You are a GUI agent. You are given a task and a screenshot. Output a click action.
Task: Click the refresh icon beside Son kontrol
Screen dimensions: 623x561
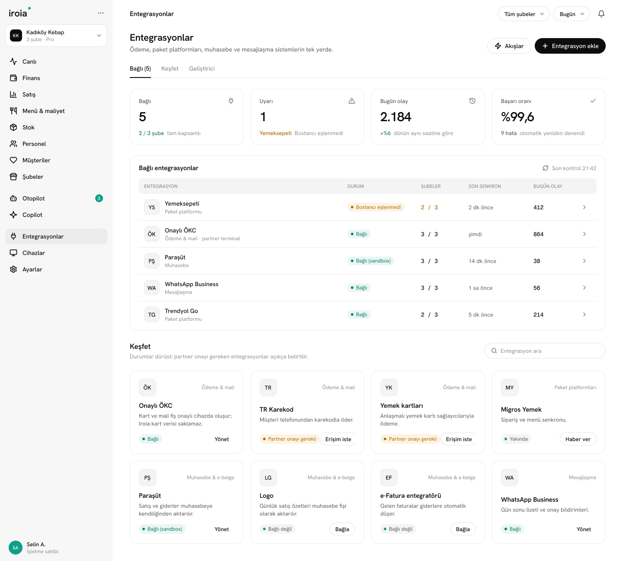[546, 168]
